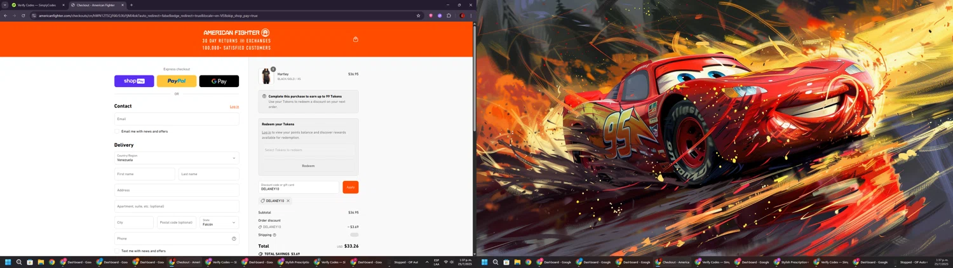This screenshot has width=953, height=268.
Task: Click TOTAL SAVINGS $3.69 text
Action: (282, 254)
